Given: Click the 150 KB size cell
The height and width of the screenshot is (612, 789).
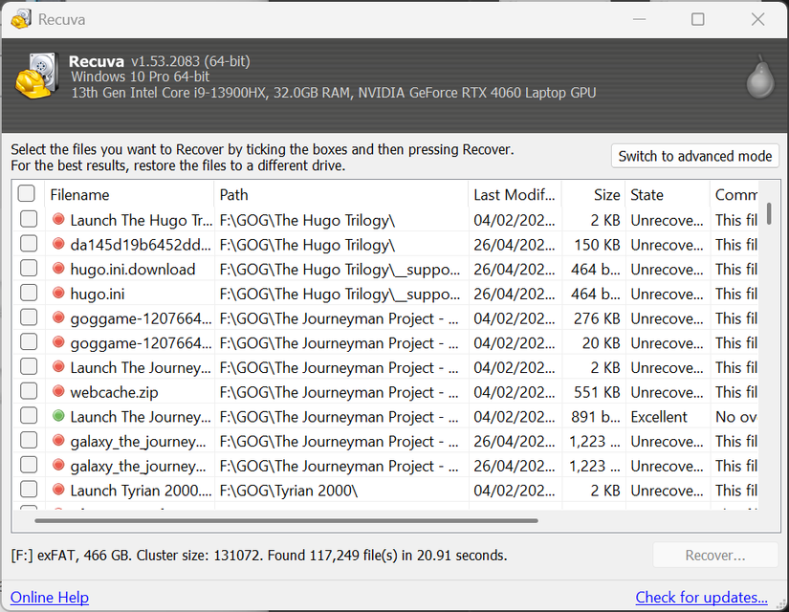Looking at the screenshot, I should pyautogui.click(x=597, y=245).
